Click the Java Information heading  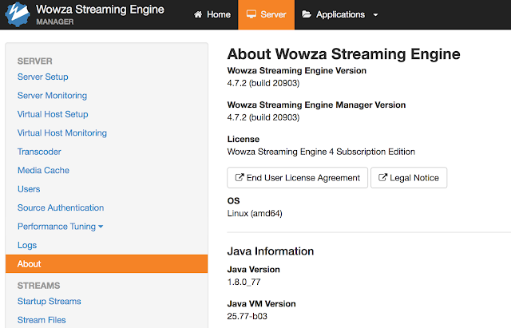click(x=270, y=251)
